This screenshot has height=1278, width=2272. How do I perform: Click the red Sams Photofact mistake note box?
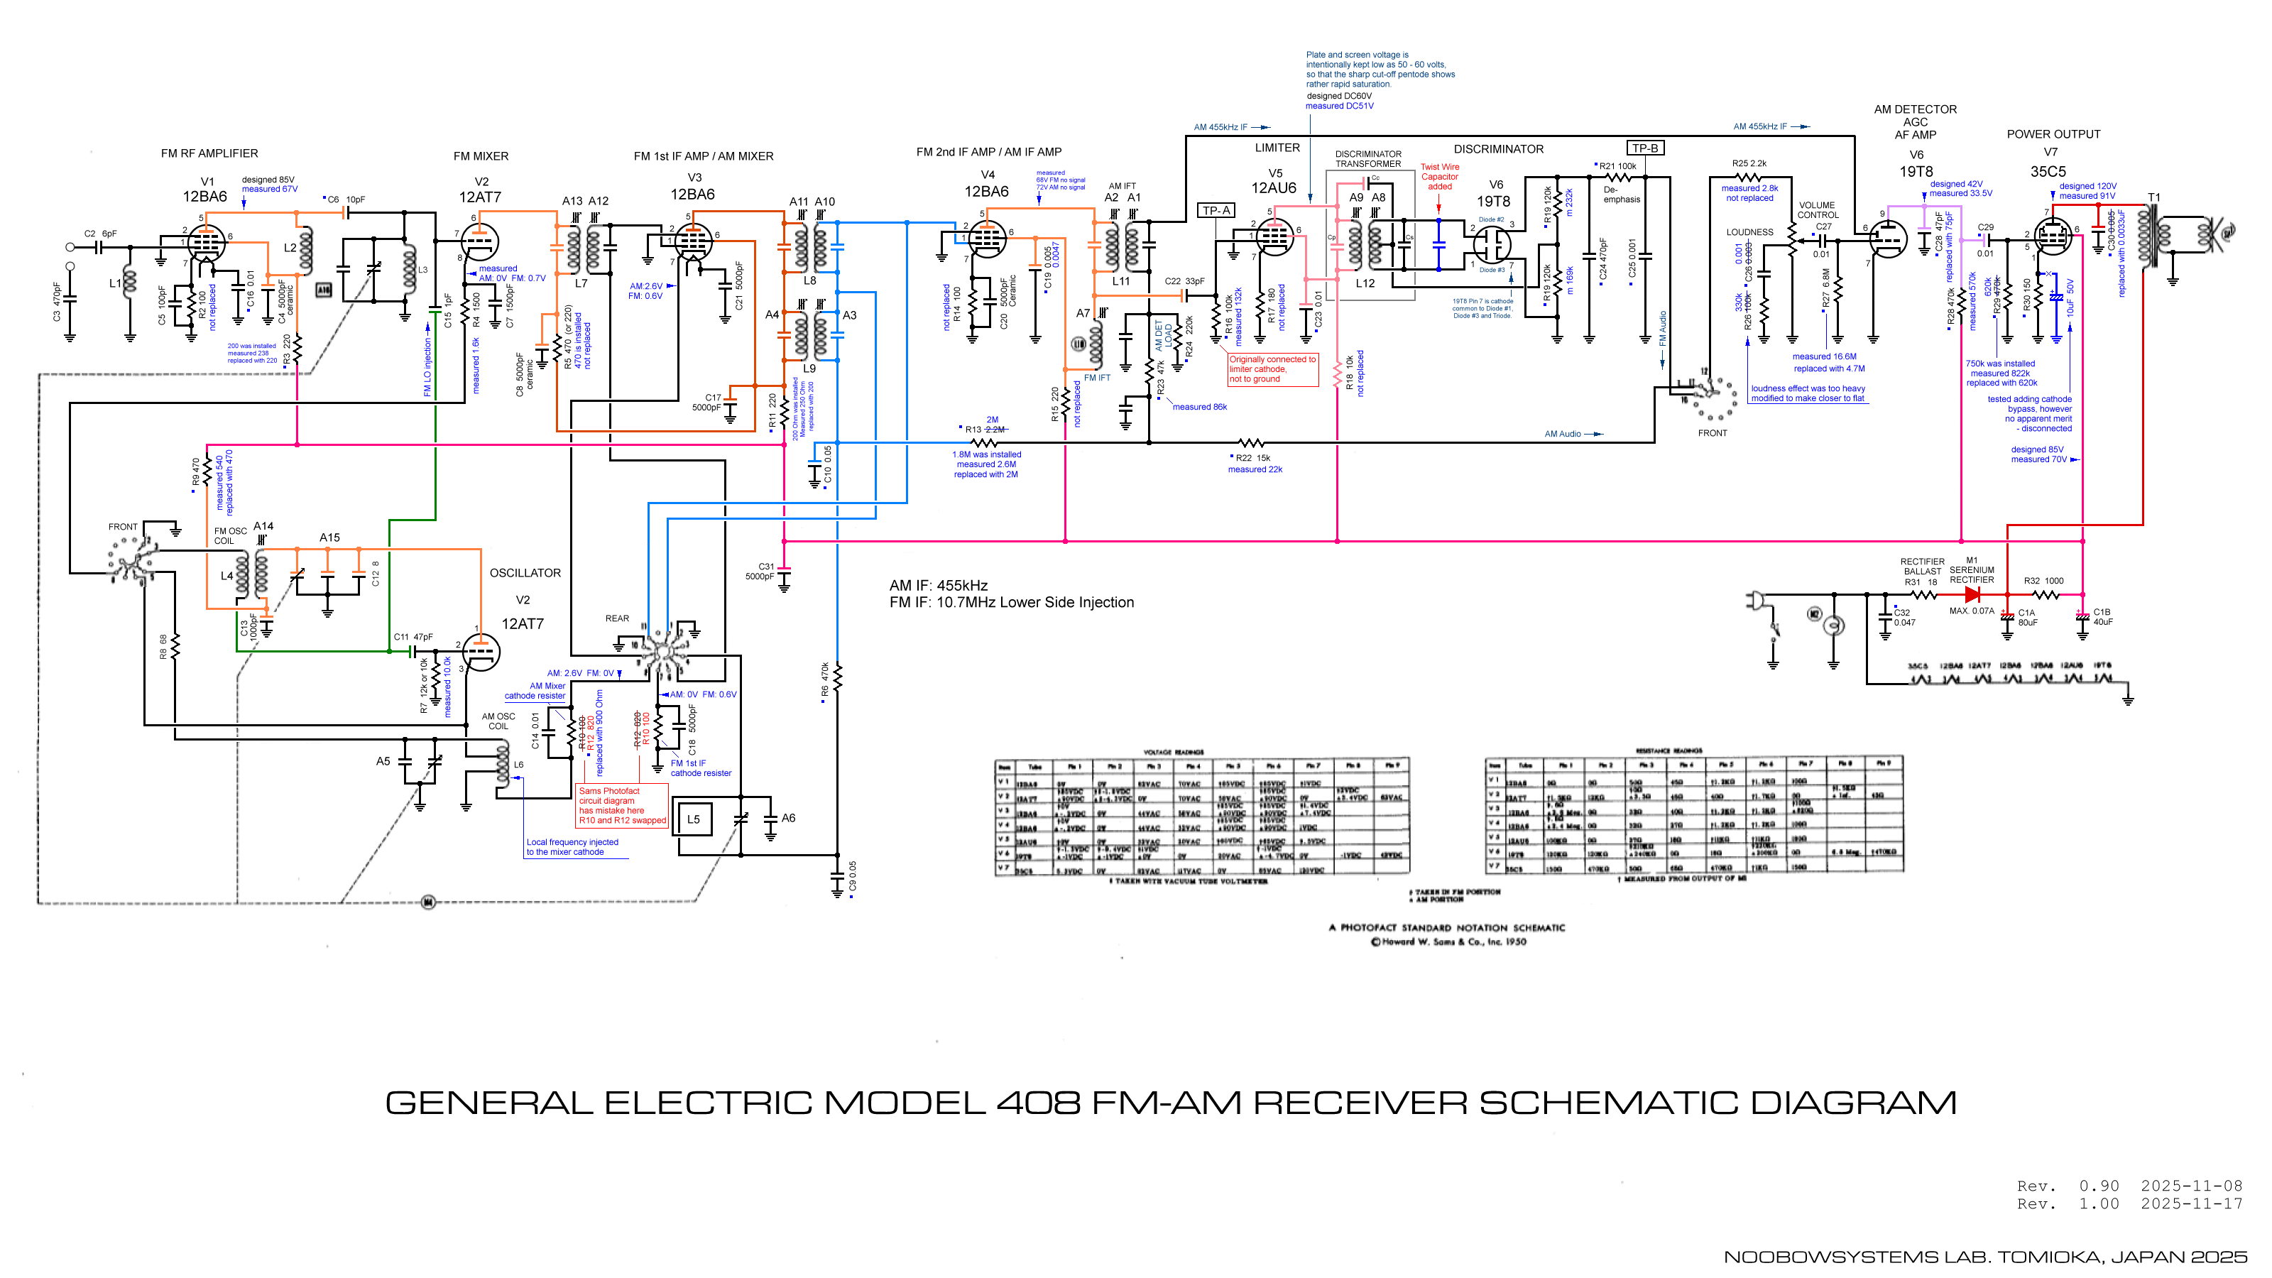point(622,805)
